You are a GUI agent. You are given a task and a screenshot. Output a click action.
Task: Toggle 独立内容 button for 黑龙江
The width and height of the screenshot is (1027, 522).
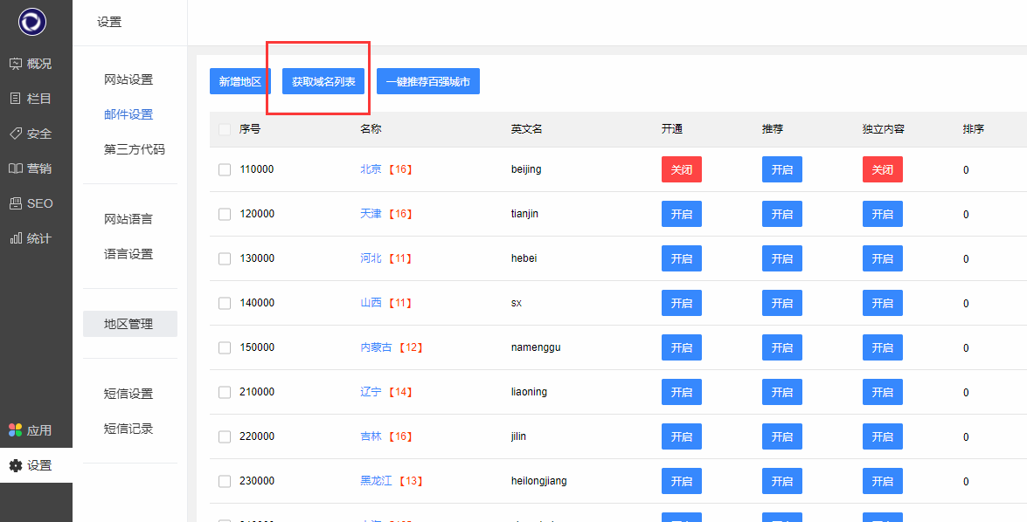pyautogui.click(x=882, y=481)
